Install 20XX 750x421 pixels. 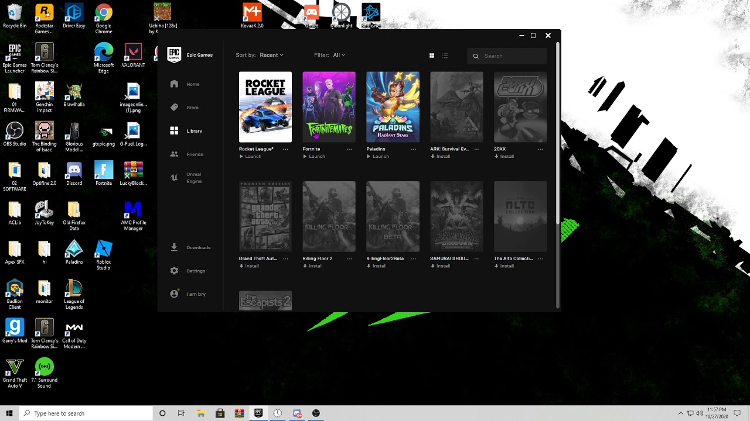pos(504,157)
